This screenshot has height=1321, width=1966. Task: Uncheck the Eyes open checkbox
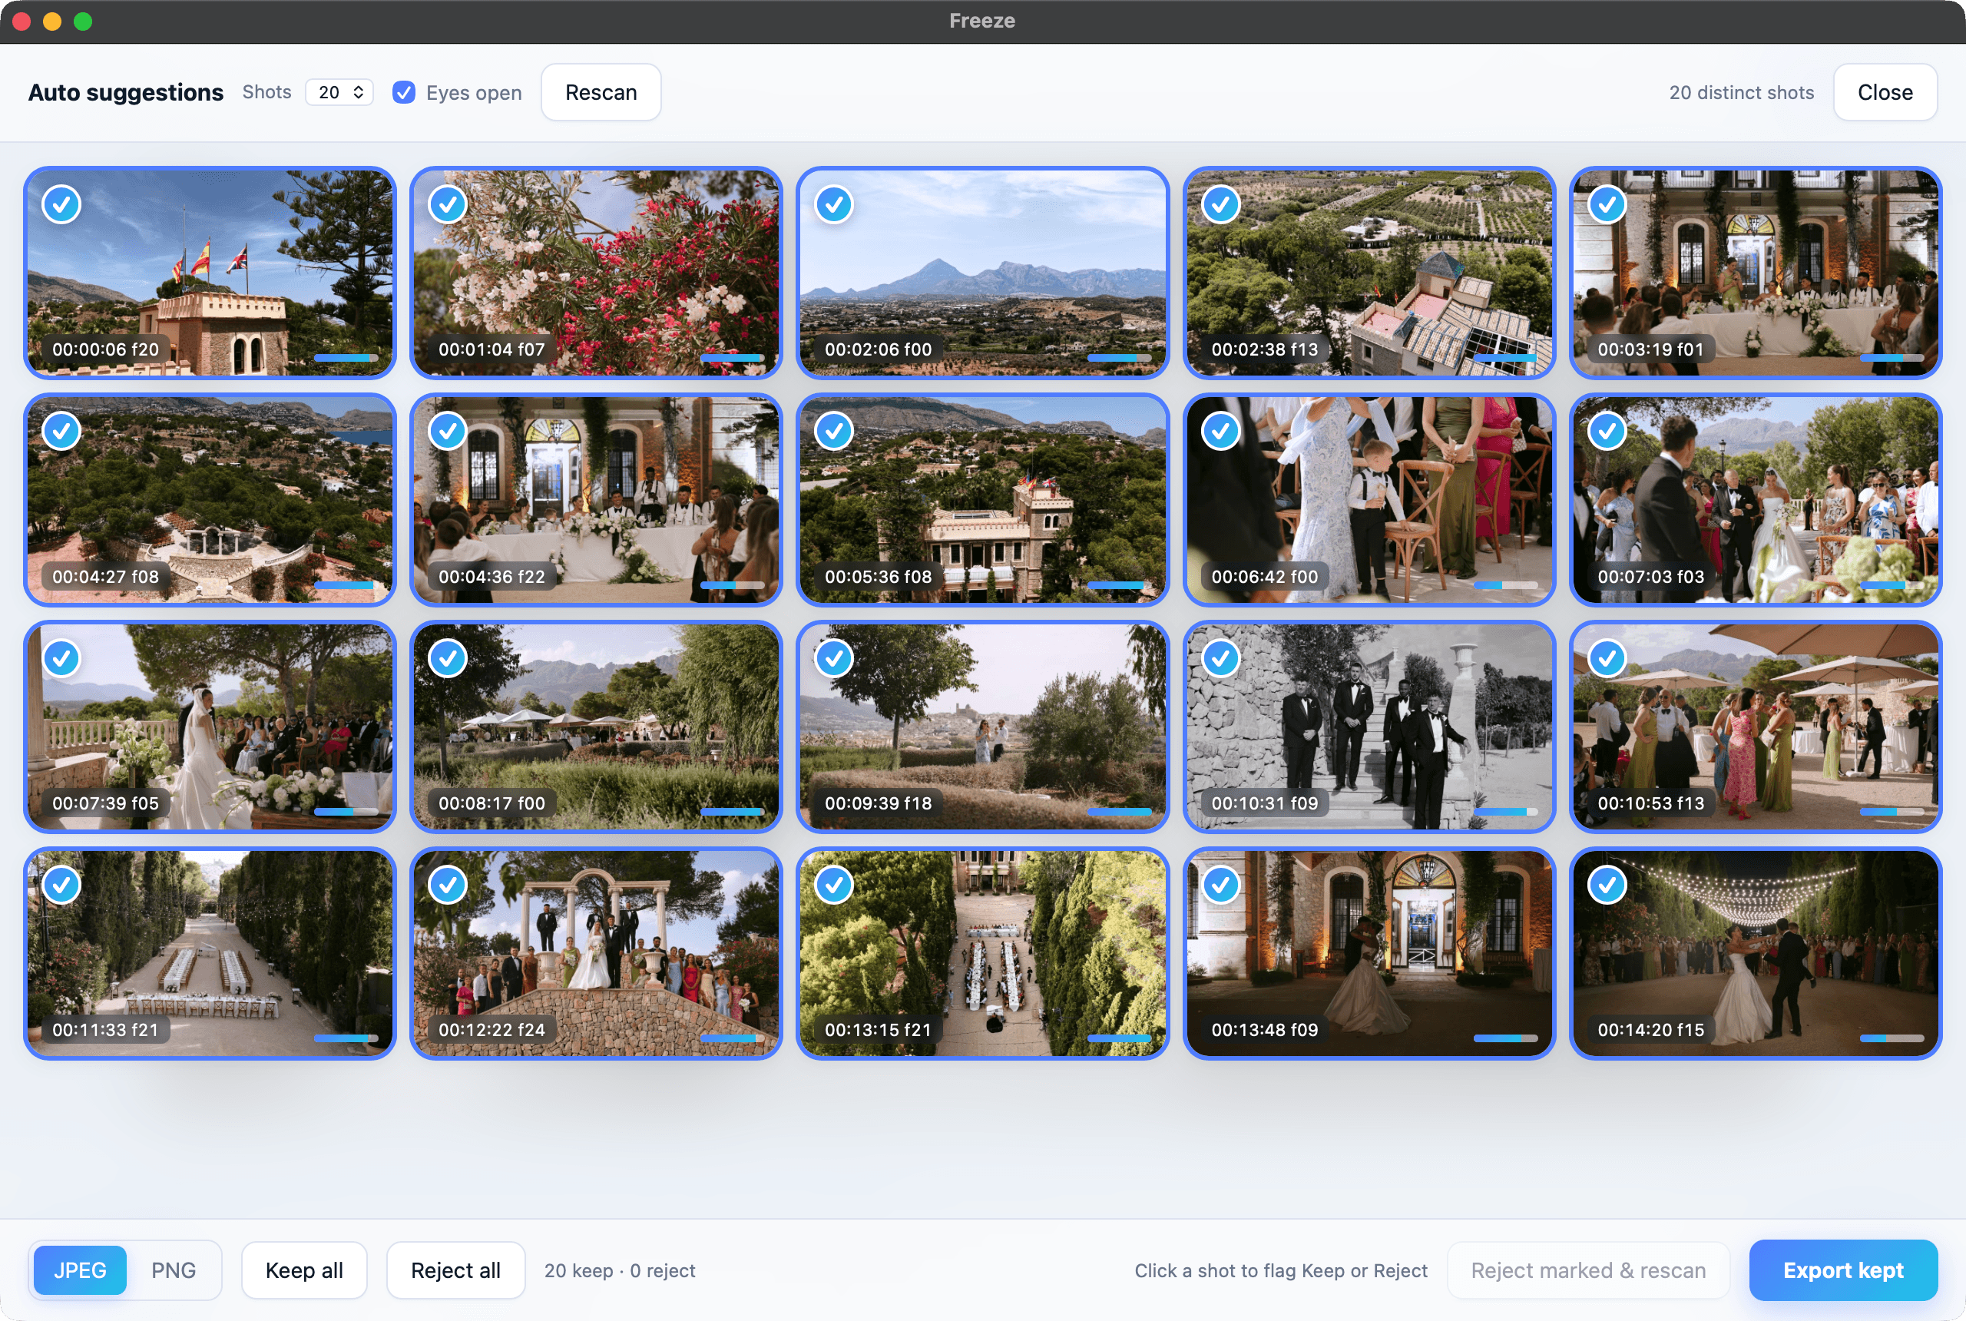(403, 93)
